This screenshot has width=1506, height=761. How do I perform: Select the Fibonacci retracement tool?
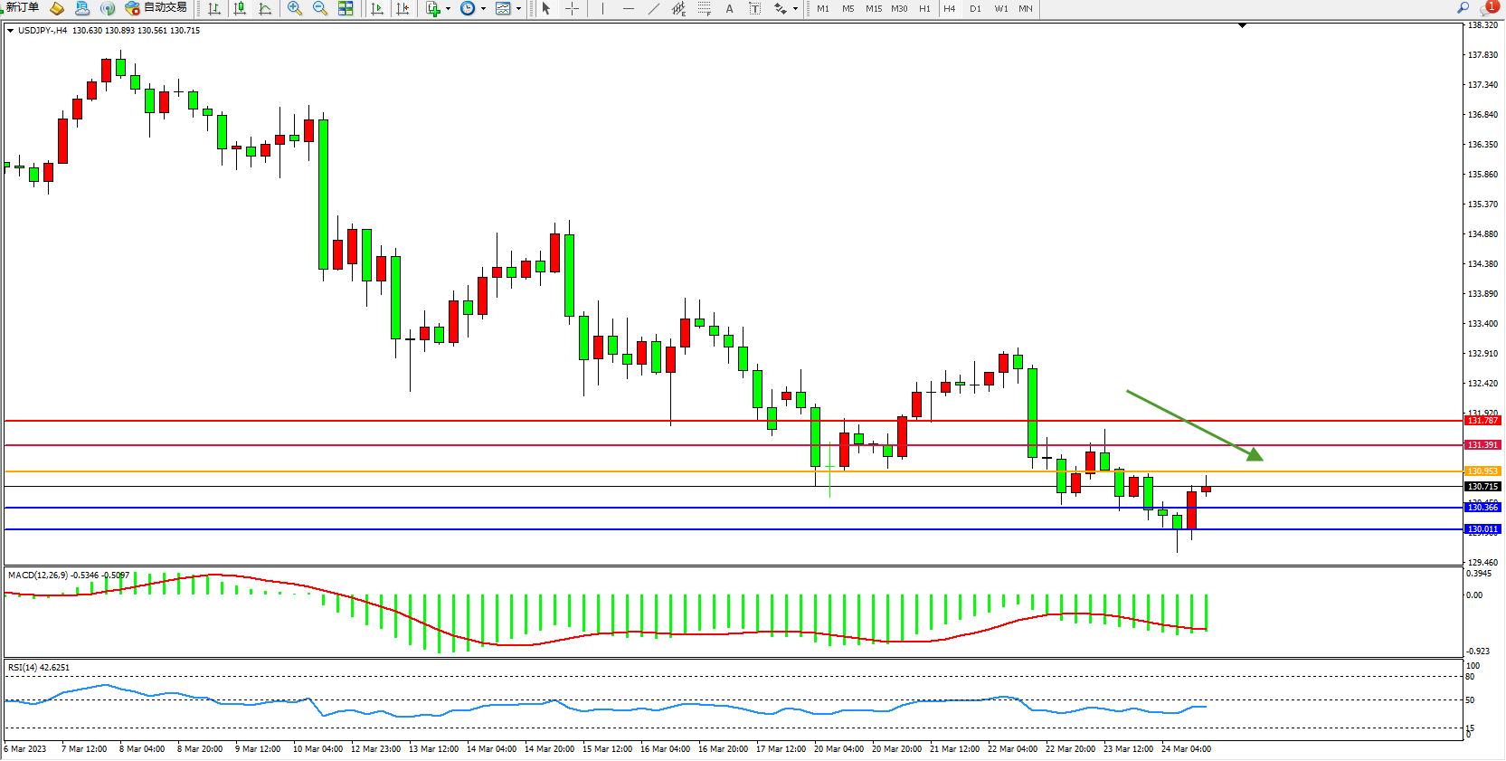(x=704, y=8)
